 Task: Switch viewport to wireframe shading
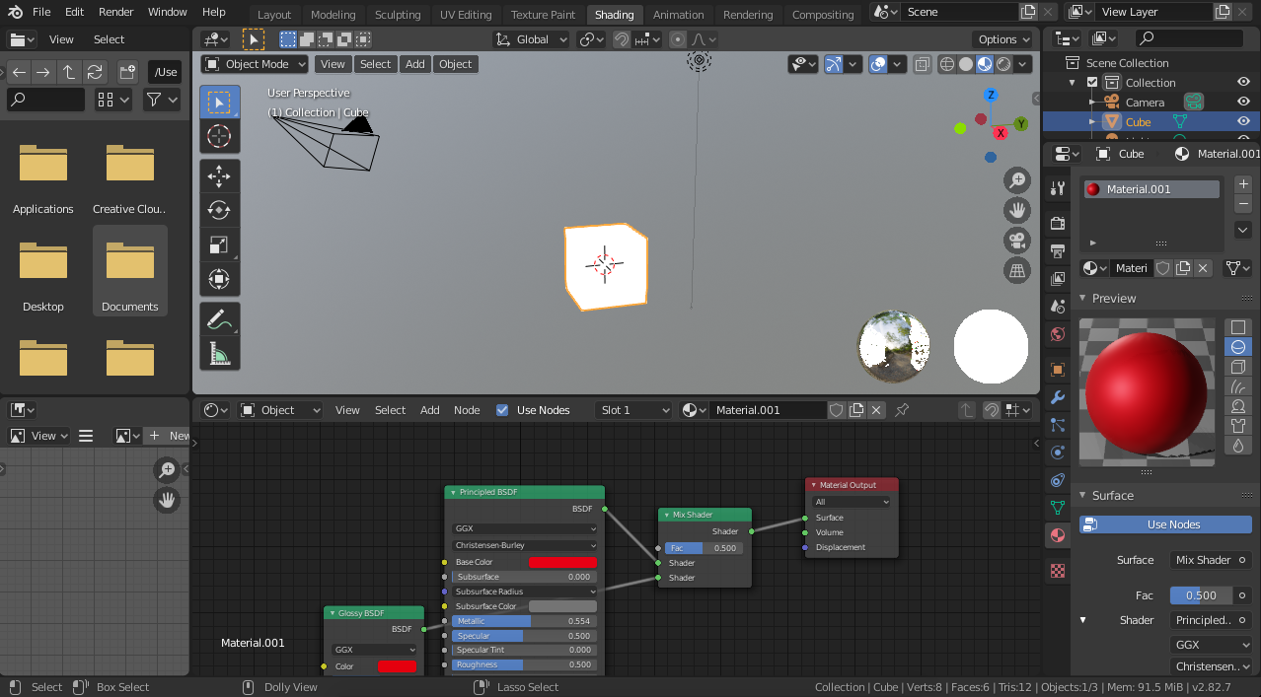(946, 64)
